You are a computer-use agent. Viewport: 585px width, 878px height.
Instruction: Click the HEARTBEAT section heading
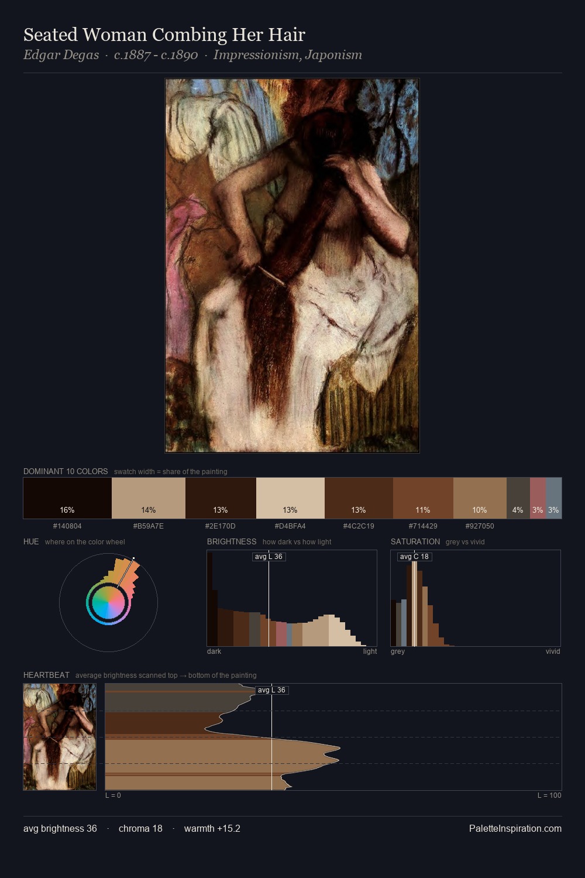click(46, 675)
